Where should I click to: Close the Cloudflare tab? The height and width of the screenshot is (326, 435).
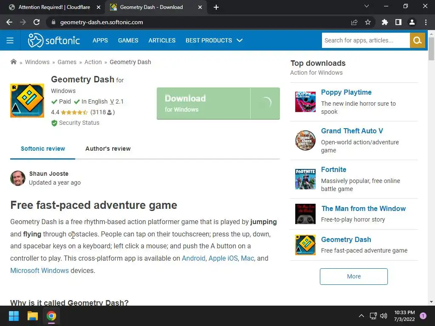(99, 7)
